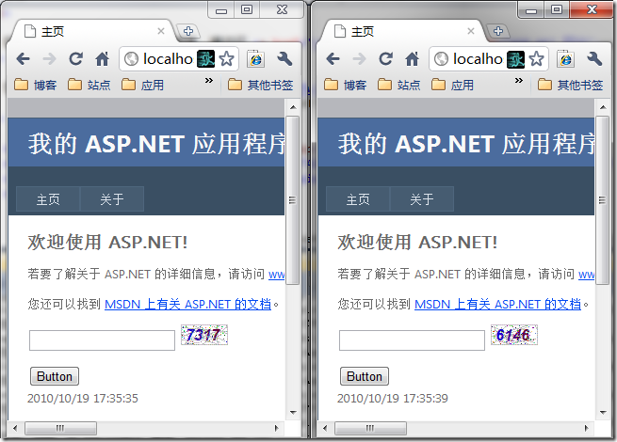Focus captcha text box in right page
617x442 pixels.
(412, 340)
